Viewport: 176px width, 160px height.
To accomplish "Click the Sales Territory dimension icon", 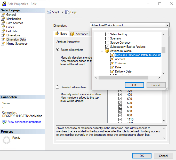I will tap(107, 34).
